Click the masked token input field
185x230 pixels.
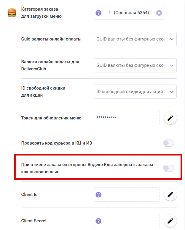pyautogui.click(x=127, y=118)
